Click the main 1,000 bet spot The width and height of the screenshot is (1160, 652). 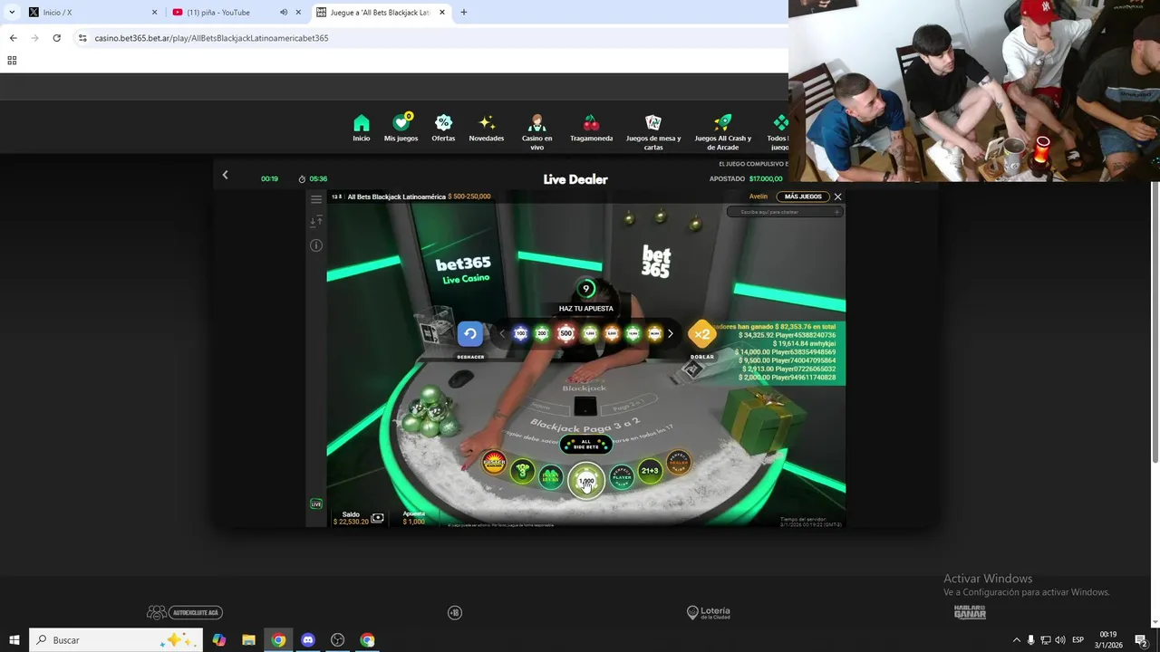click(586, 481)
